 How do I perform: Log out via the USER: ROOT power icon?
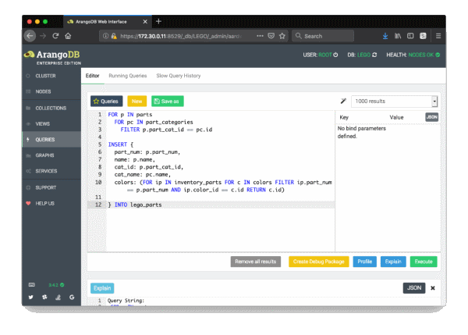click(x=335, y=55)
